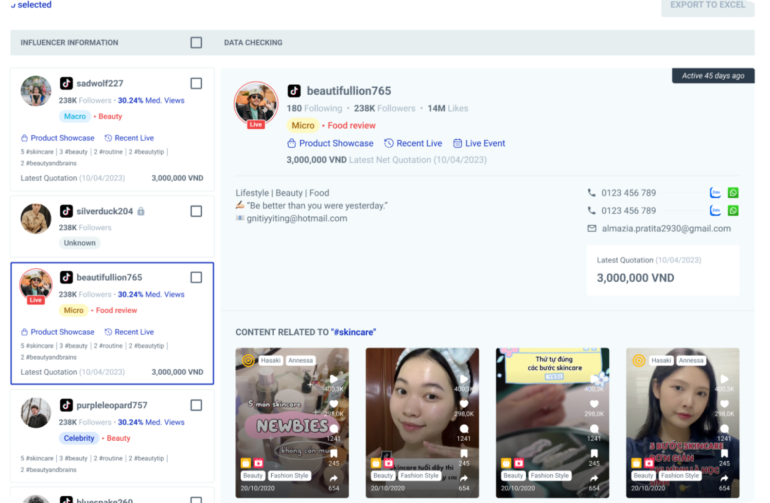
Task: Open Zalo for the second phone number
Action: tap(715, 210)
